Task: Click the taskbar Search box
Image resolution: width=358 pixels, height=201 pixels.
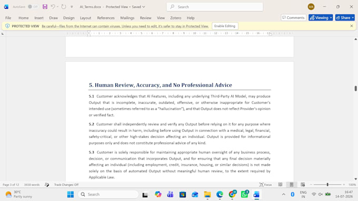Action: click(x=108, y=194)
